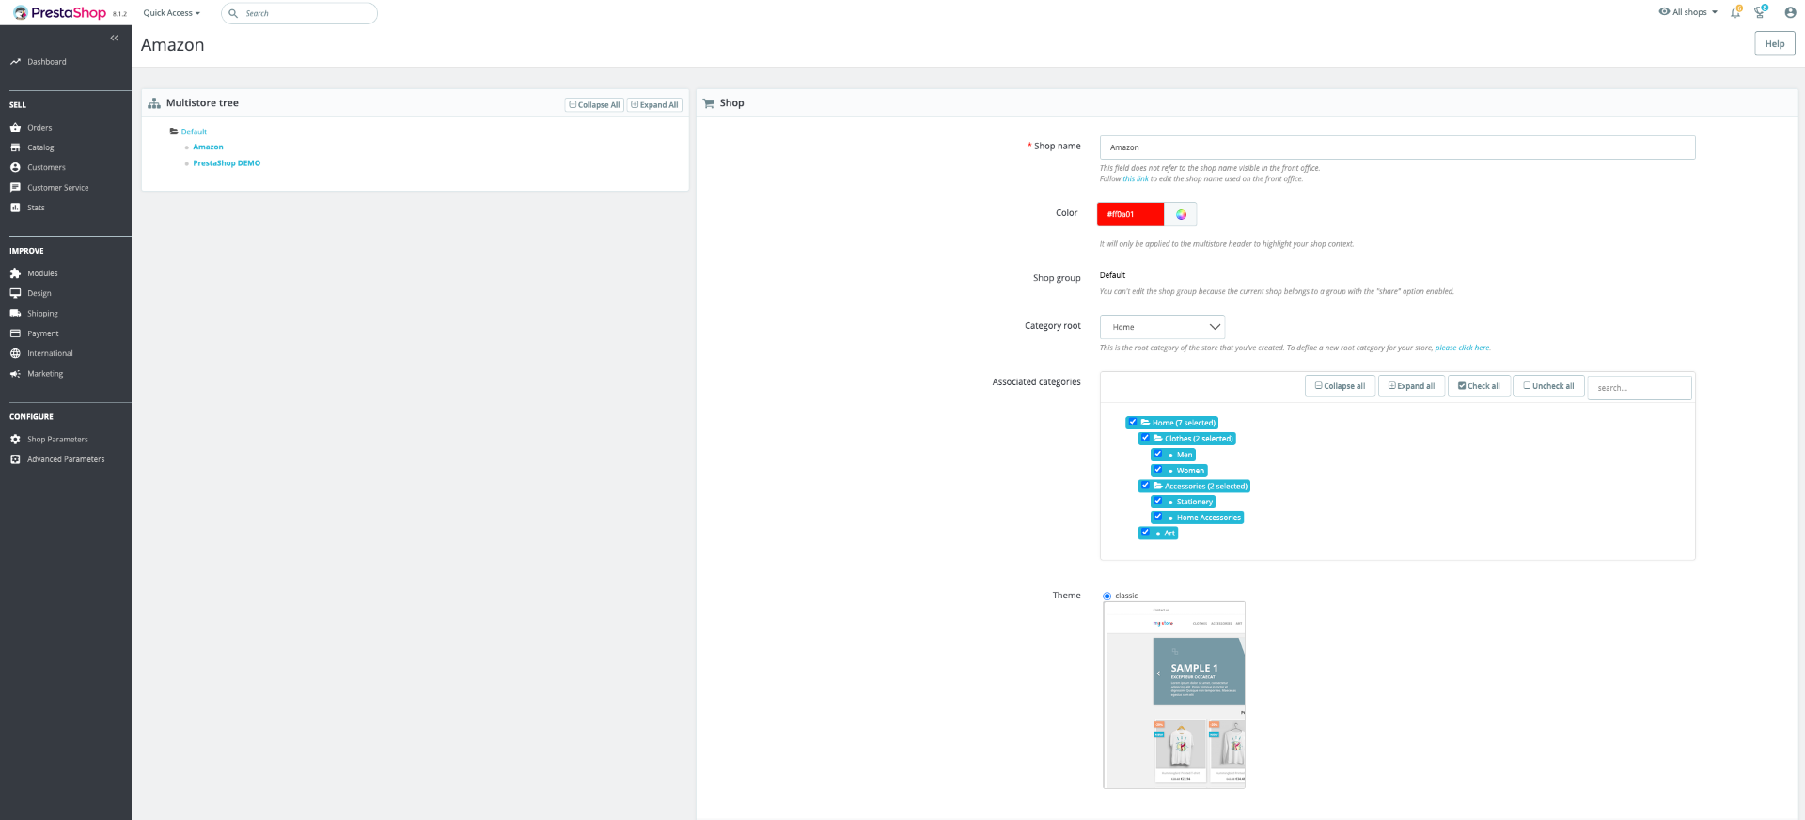
Task: Click the Shop panel cart icon
Action: [x=709, y=103]
